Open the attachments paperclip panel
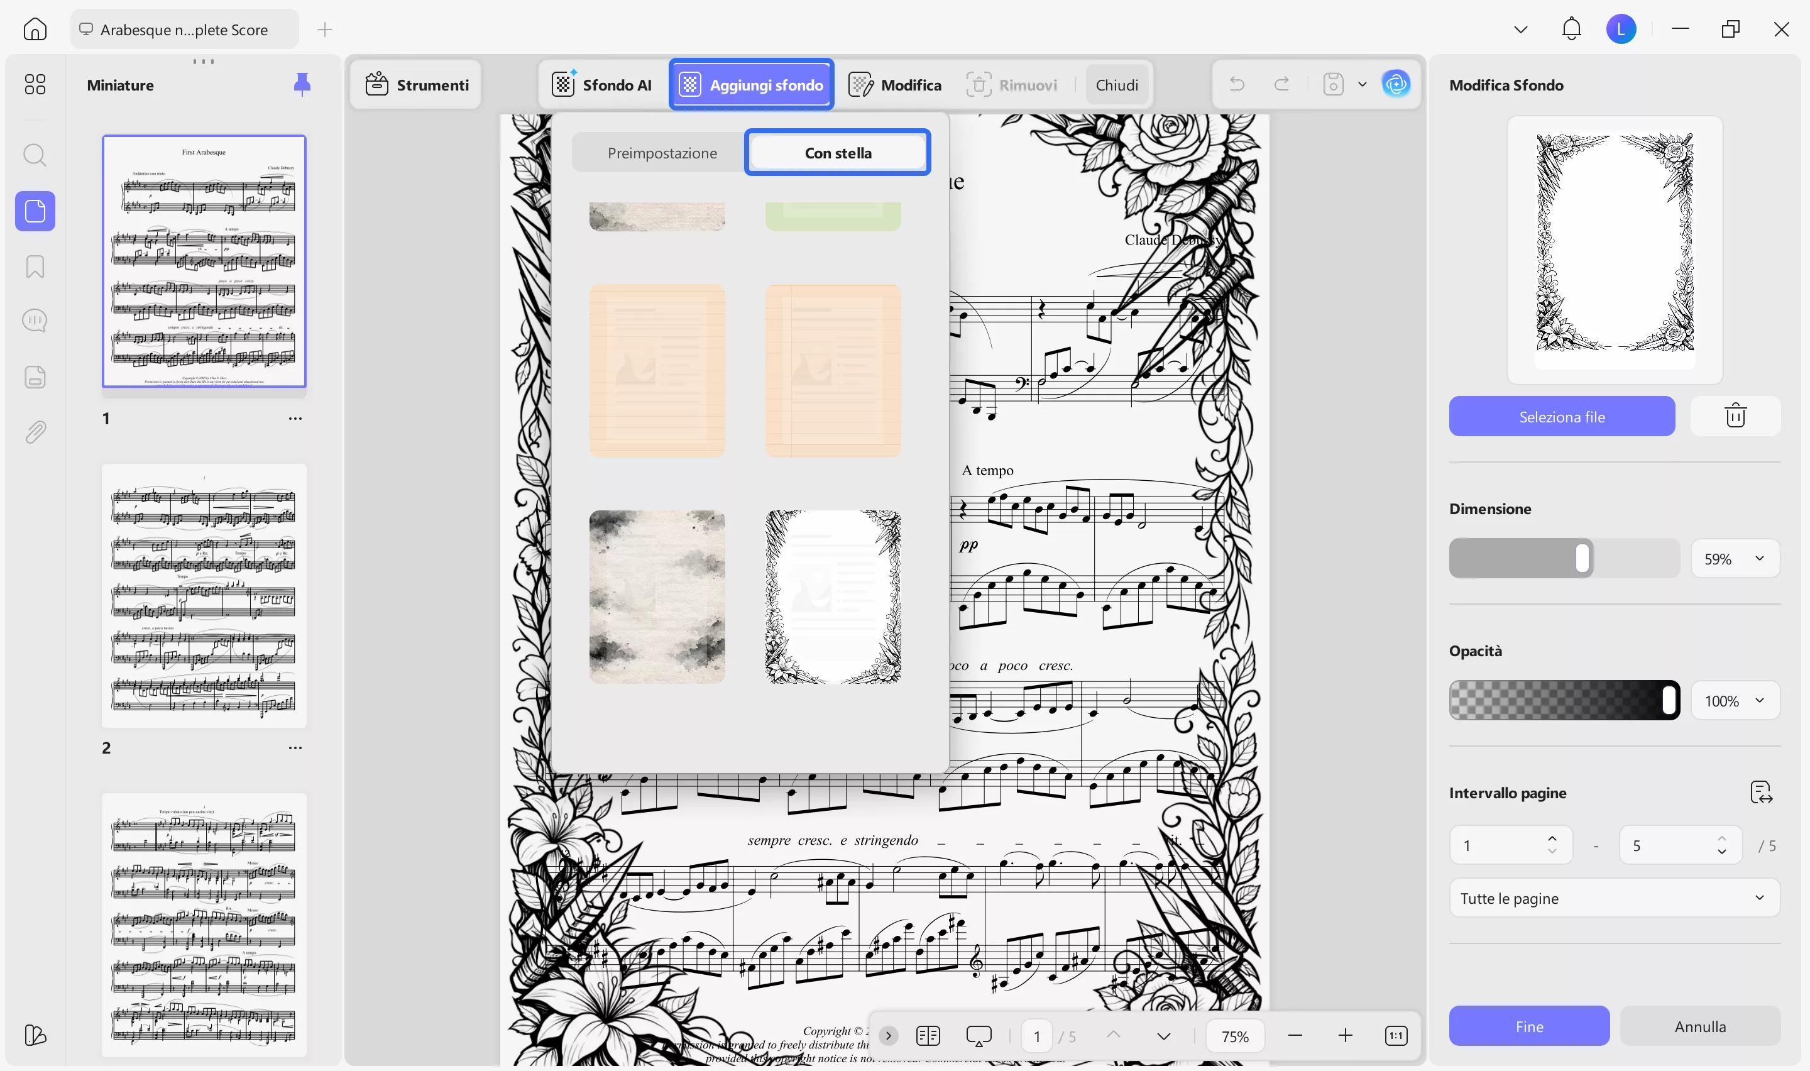Image resolution: width=1810 pixels, height=1071 pixels. pyautogui.click(x=35, y=432)
